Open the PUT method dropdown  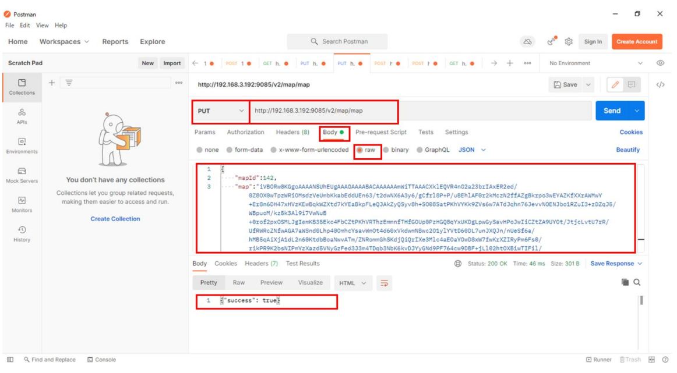220,111
